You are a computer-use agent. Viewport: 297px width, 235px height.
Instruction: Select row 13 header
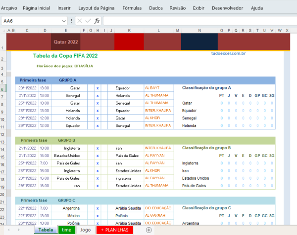(x=3, y=142)
